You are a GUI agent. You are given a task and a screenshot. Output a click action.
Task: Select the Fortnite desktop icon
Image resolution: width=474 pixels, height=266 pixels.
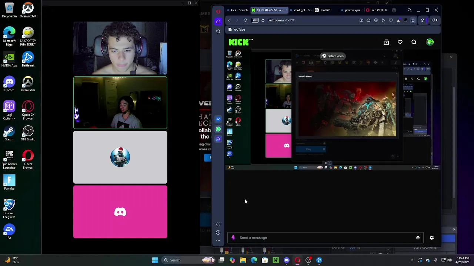pyautogui.click(x=9, y=183)
